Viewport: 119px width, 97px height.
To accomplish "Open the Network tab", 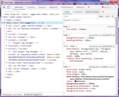I will click(x=53, y=7).
